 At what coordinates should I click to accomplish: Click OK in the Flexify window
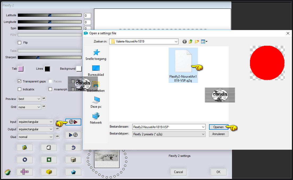click(x=218, y=172)
